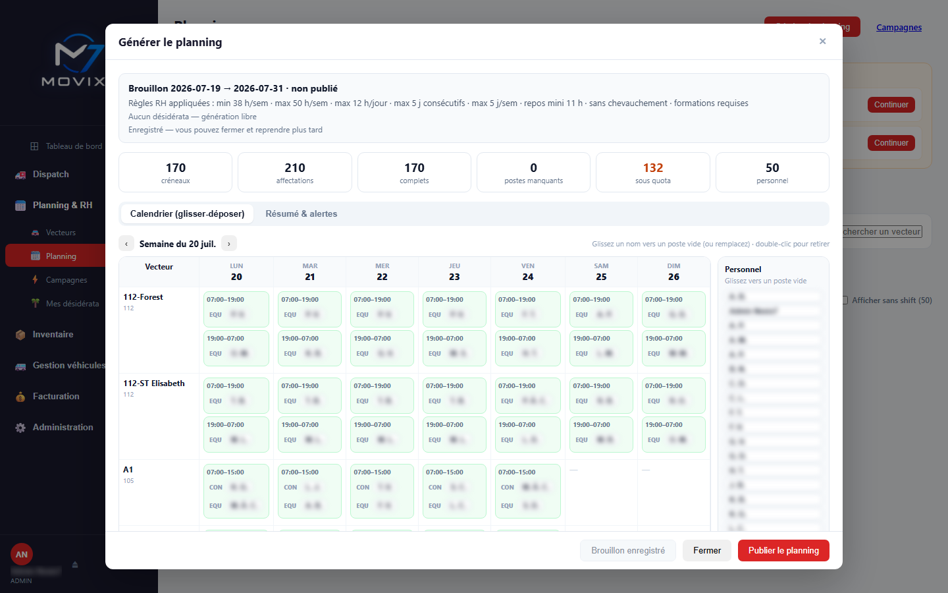
Task: Click the Vecteurs vehicle icon
Action: pyautogui.click(x=35, y=233)
